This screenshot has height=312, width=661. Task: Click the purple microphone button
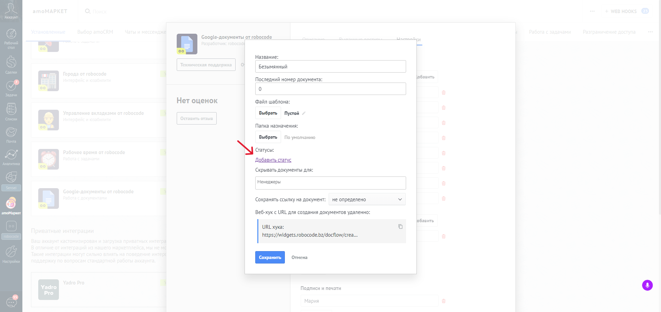[x=647, y=285]
